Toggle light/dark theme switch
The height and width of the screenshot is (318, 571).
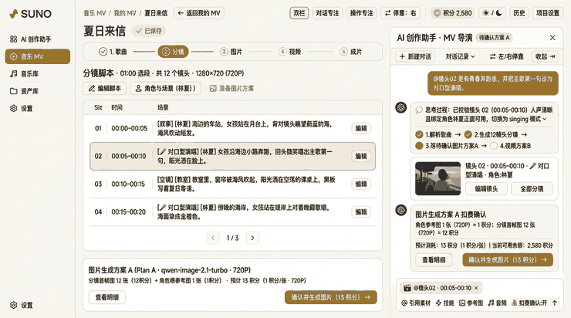(x=492, y=13)
